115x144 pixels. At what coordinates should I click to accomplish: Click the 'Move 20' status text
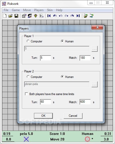(57, 139)
